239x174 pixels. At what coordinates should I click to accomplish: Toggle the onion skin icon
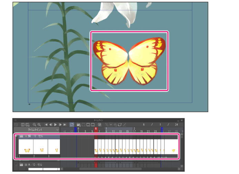coord(100,125)
